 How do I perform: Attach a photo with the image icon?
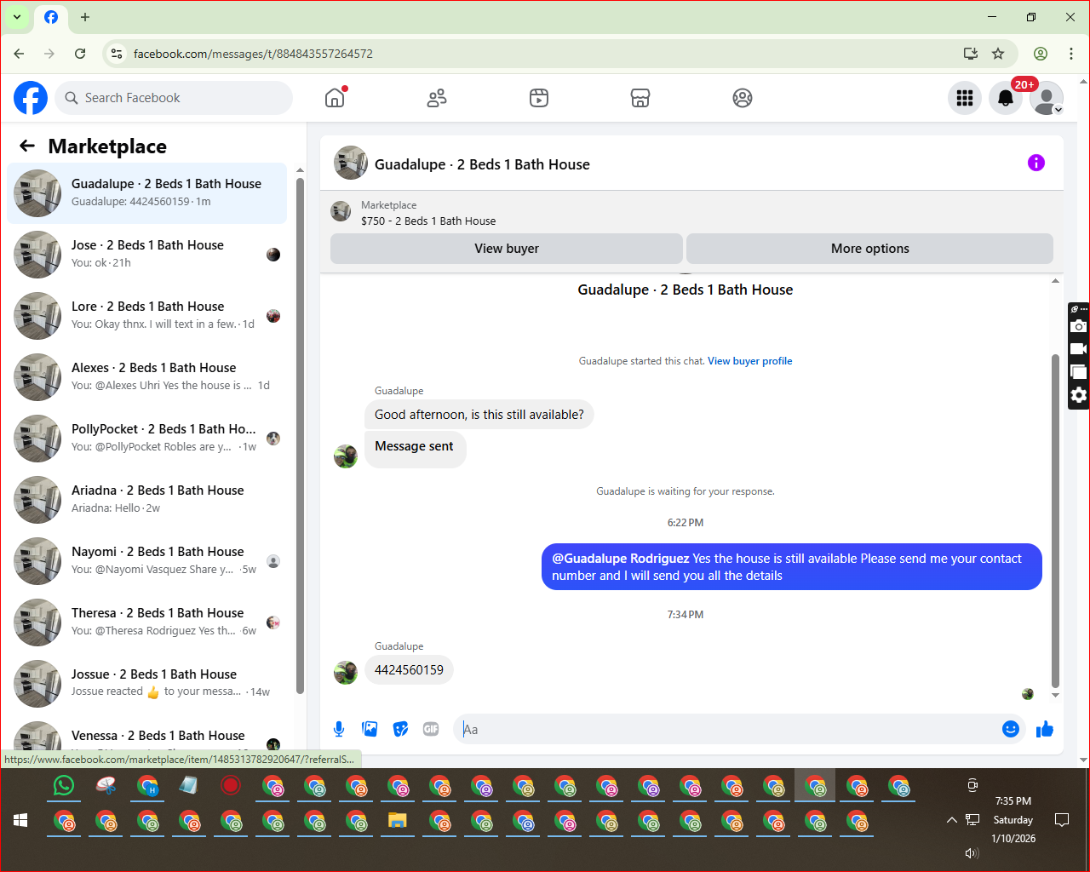[x=370, y=729]
